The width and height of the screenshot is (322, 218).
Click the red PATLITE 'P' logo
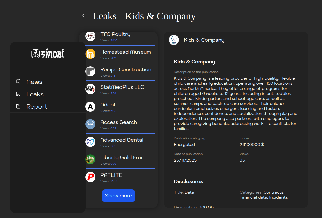(90, 177)
